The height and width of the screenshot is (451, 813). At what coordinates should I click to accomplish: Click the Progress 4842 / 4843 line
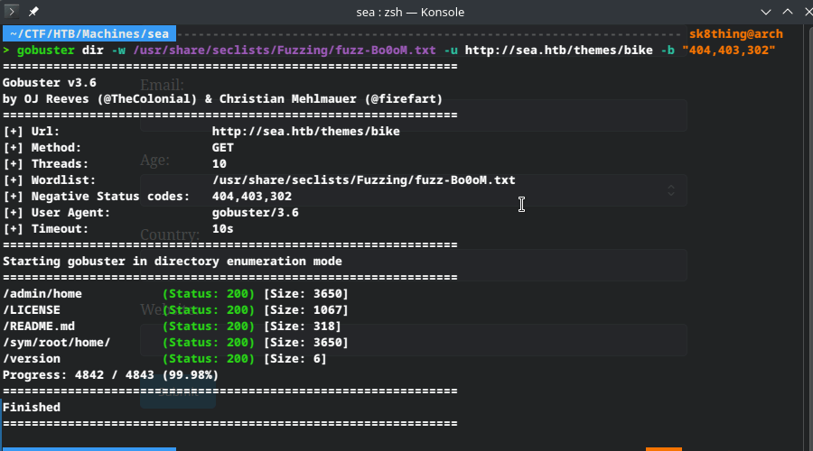pos(110,374)
